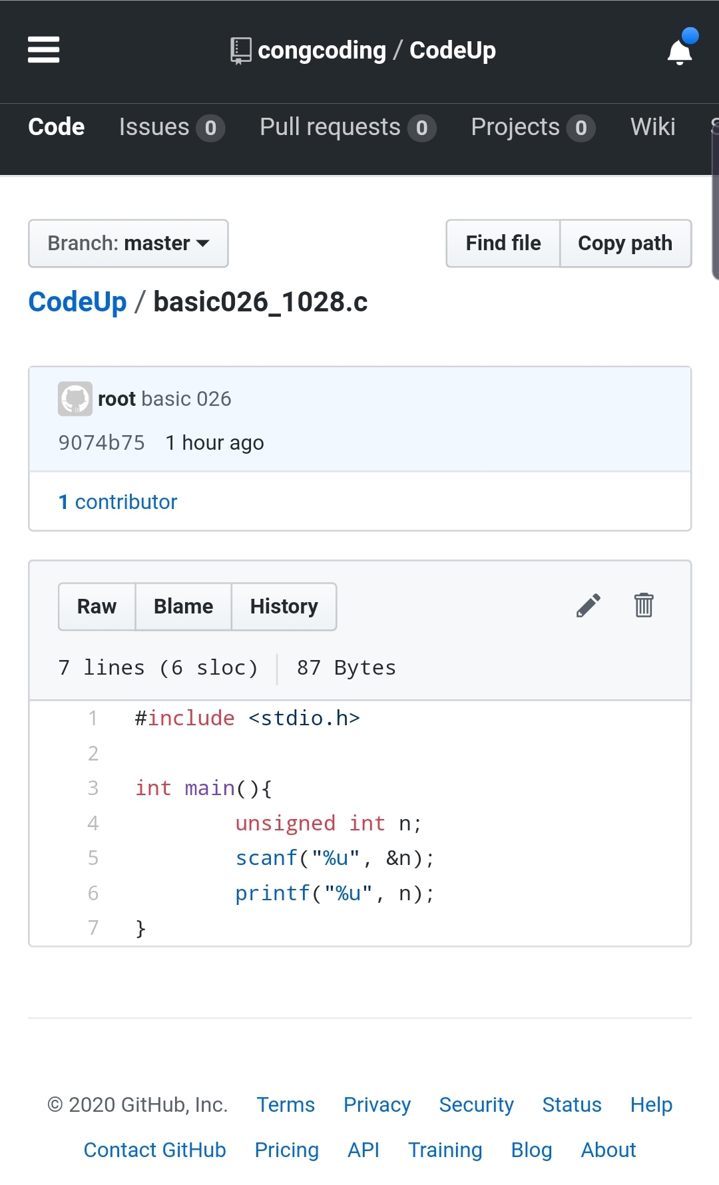Click the scanf code line
The height and width of the screenshot is (1185, 719).
(335, 858)
